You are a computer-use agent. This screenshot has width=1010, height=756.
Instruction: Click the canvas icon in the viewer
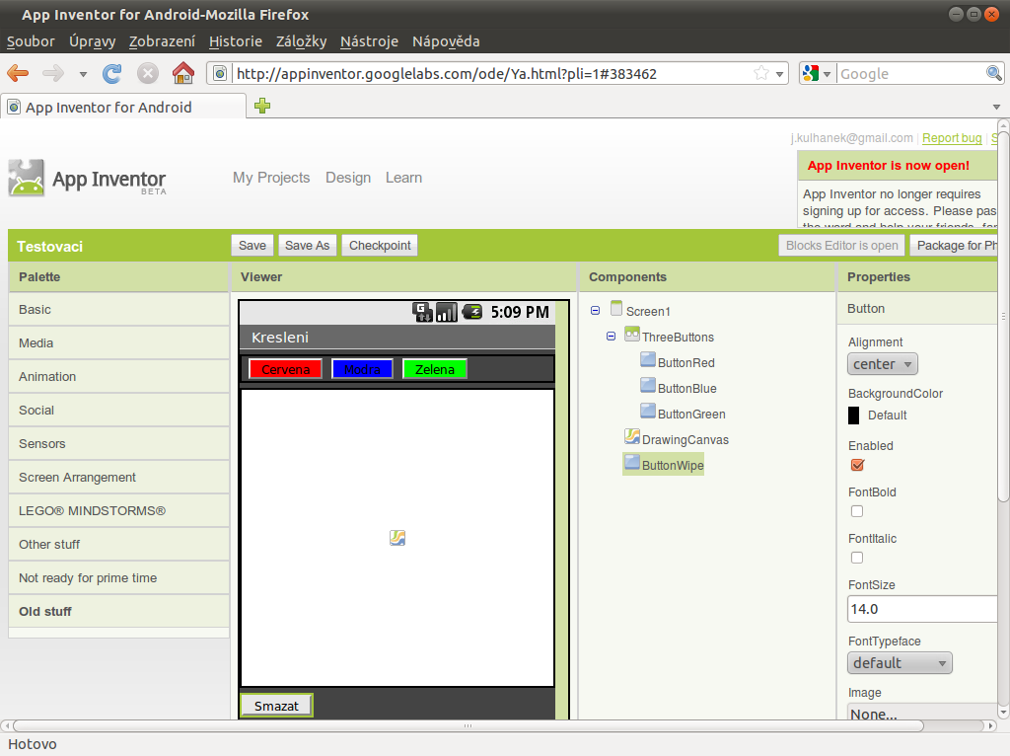point(397,538)
